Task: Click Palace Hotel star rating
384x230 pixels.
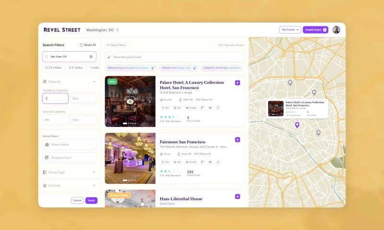Action: pyautogui.click(x=169, y=117)
